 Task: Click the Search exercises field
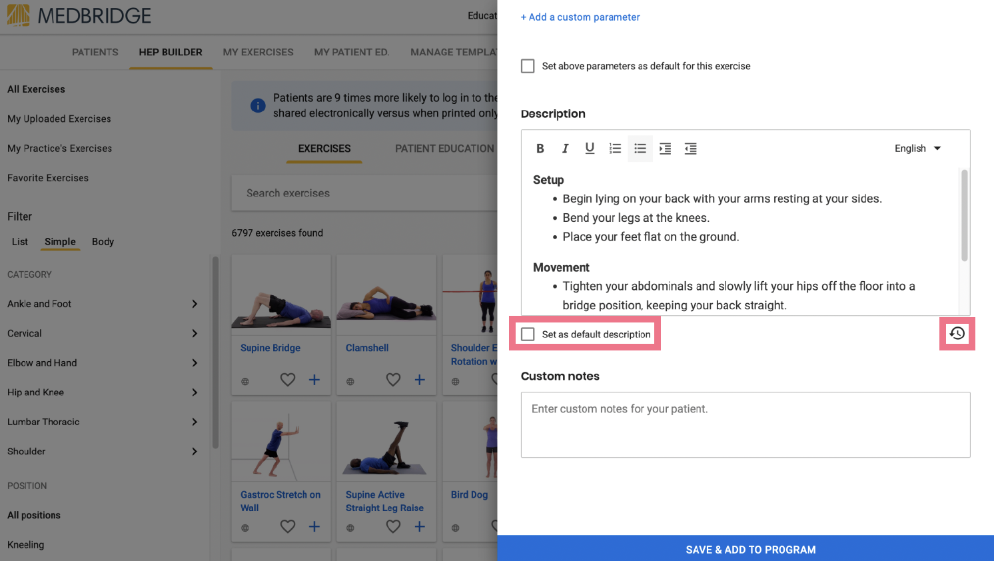pos(364,193)
